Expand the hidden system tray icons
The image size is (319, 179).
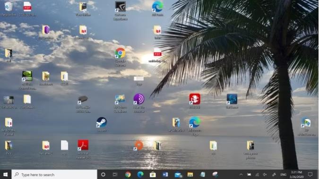click(241, 175)
